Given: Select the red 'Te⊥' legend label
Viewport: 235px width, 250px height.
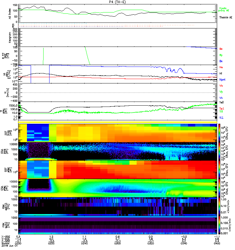Looking at the screenshot, I should (222, 108).
